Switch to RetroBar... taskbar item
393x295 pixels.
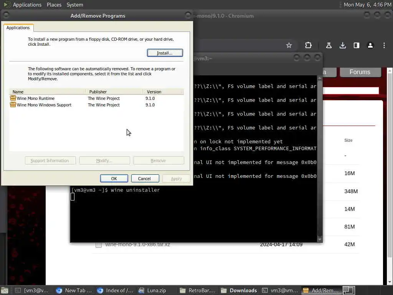point(198,290)
